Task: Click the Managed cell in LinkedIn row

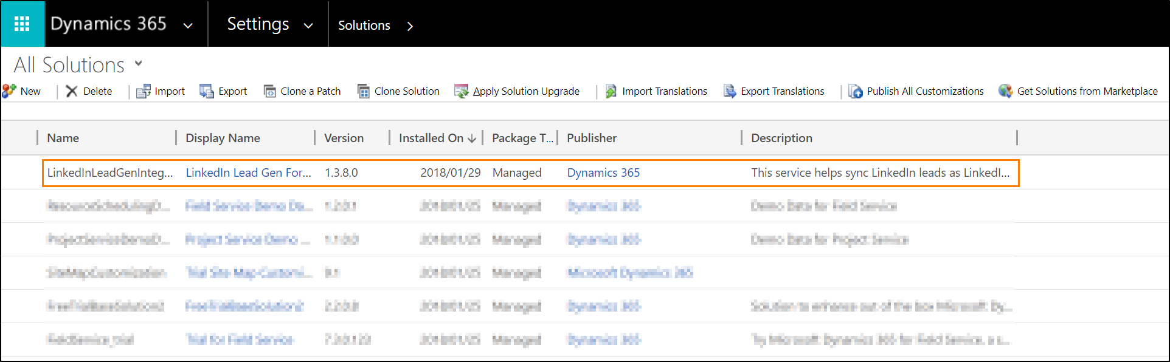Action: (517, 172)
